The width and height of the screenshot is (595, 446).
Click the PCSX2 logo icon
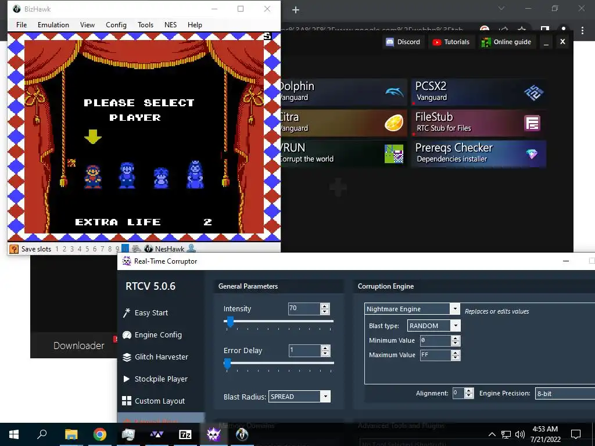point(533,92)
